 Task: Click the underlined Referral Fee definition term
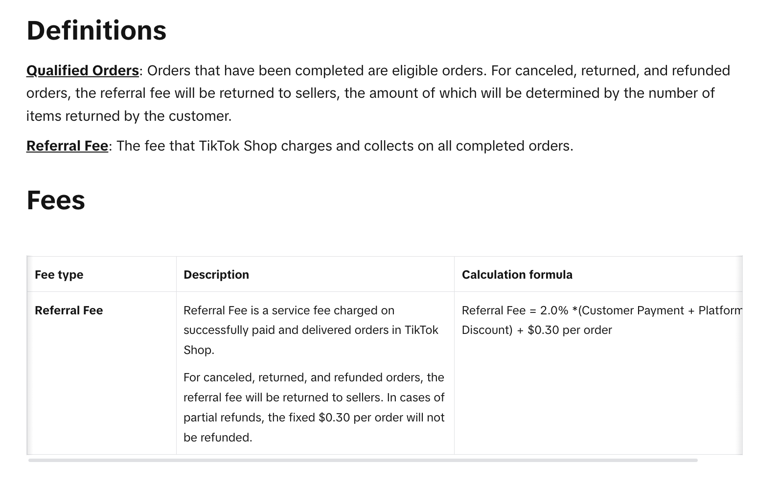(67, 146)
